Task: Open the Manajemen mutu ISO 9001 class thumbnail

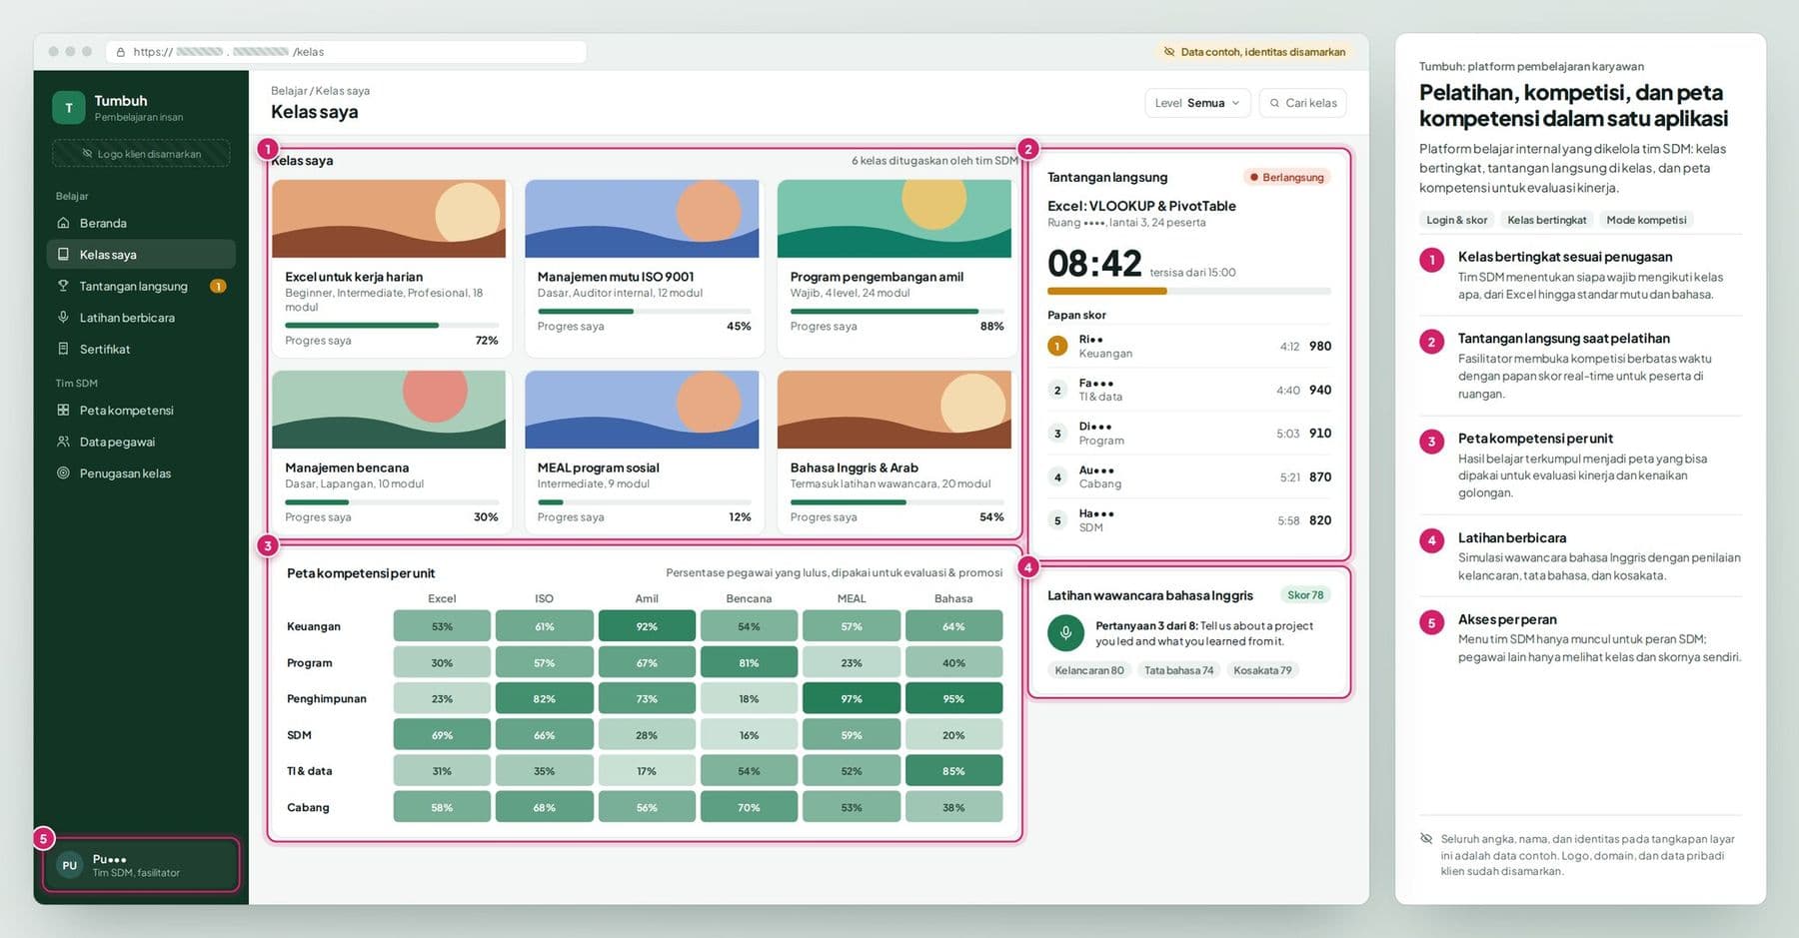Action: (x=642, y=219)
